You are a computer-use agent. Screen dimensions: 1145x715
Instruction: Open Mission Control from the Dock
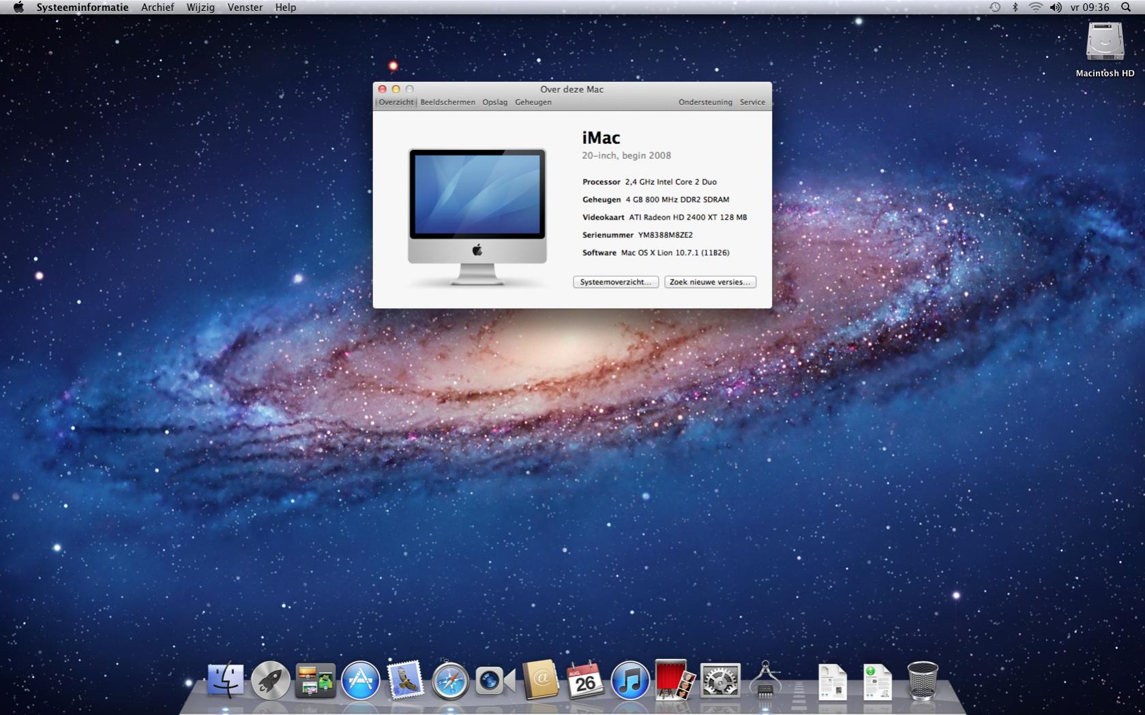315,680
